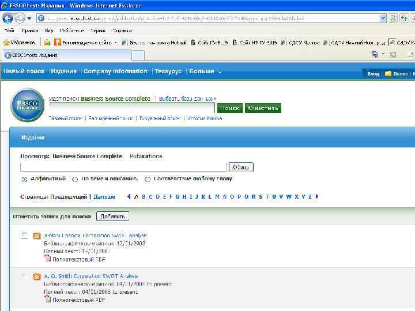Click the Избранное star favorites button

[19, 42]
